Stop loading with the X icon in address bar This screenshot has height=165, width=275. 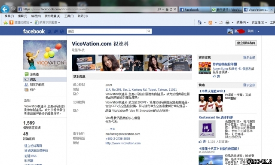(x=175, y=9)
